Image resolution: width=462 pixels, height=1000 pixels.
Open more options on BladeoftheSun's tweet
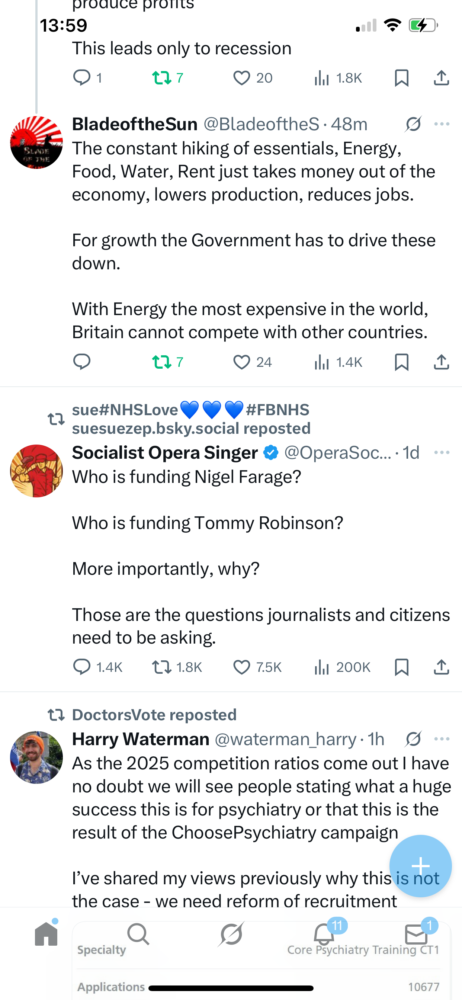click(442, 124)
